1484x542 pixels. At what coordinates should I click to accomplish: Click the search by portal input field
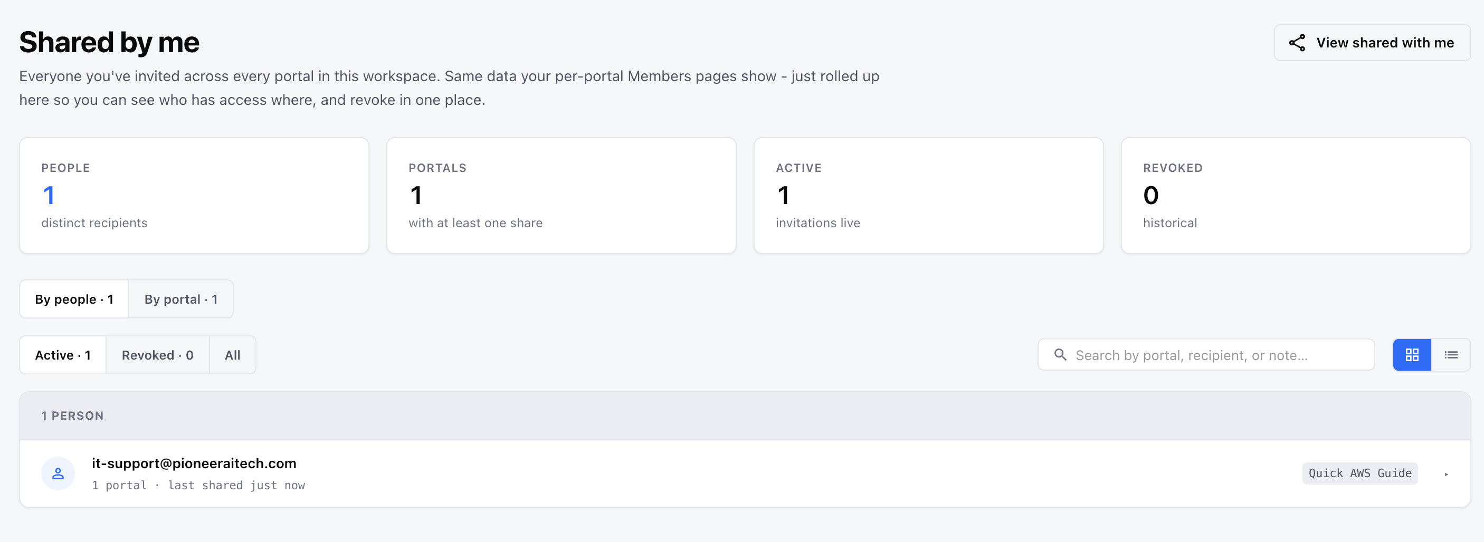(x=1206, y=355)
